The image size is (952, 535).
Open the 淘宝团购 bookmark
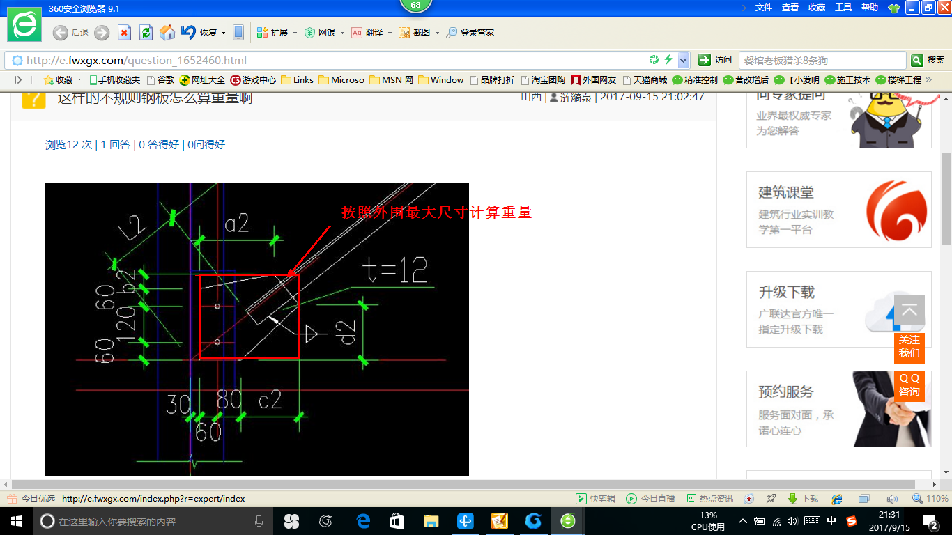pos(544,80)
